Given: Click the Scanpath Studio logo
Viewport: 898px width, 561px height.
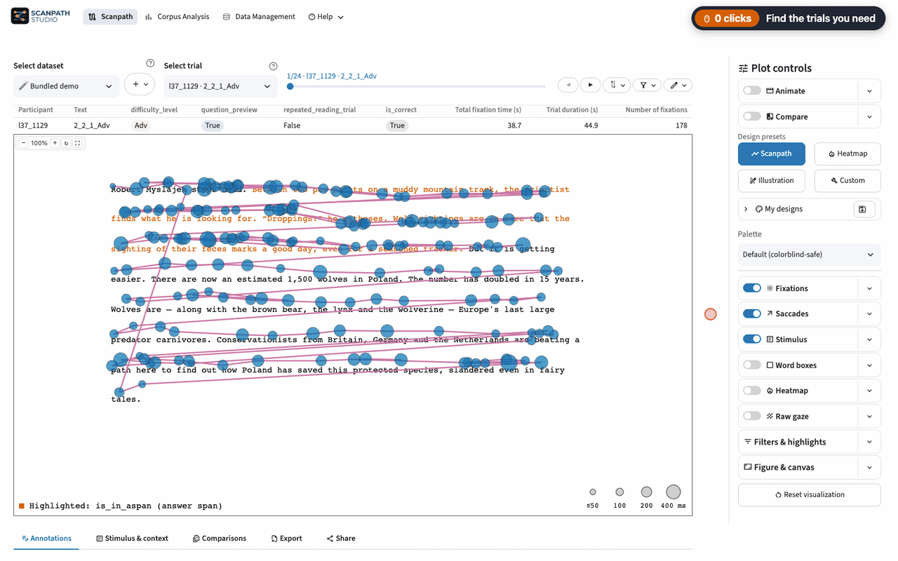Looking at the screenshot, I should point(41,16).
